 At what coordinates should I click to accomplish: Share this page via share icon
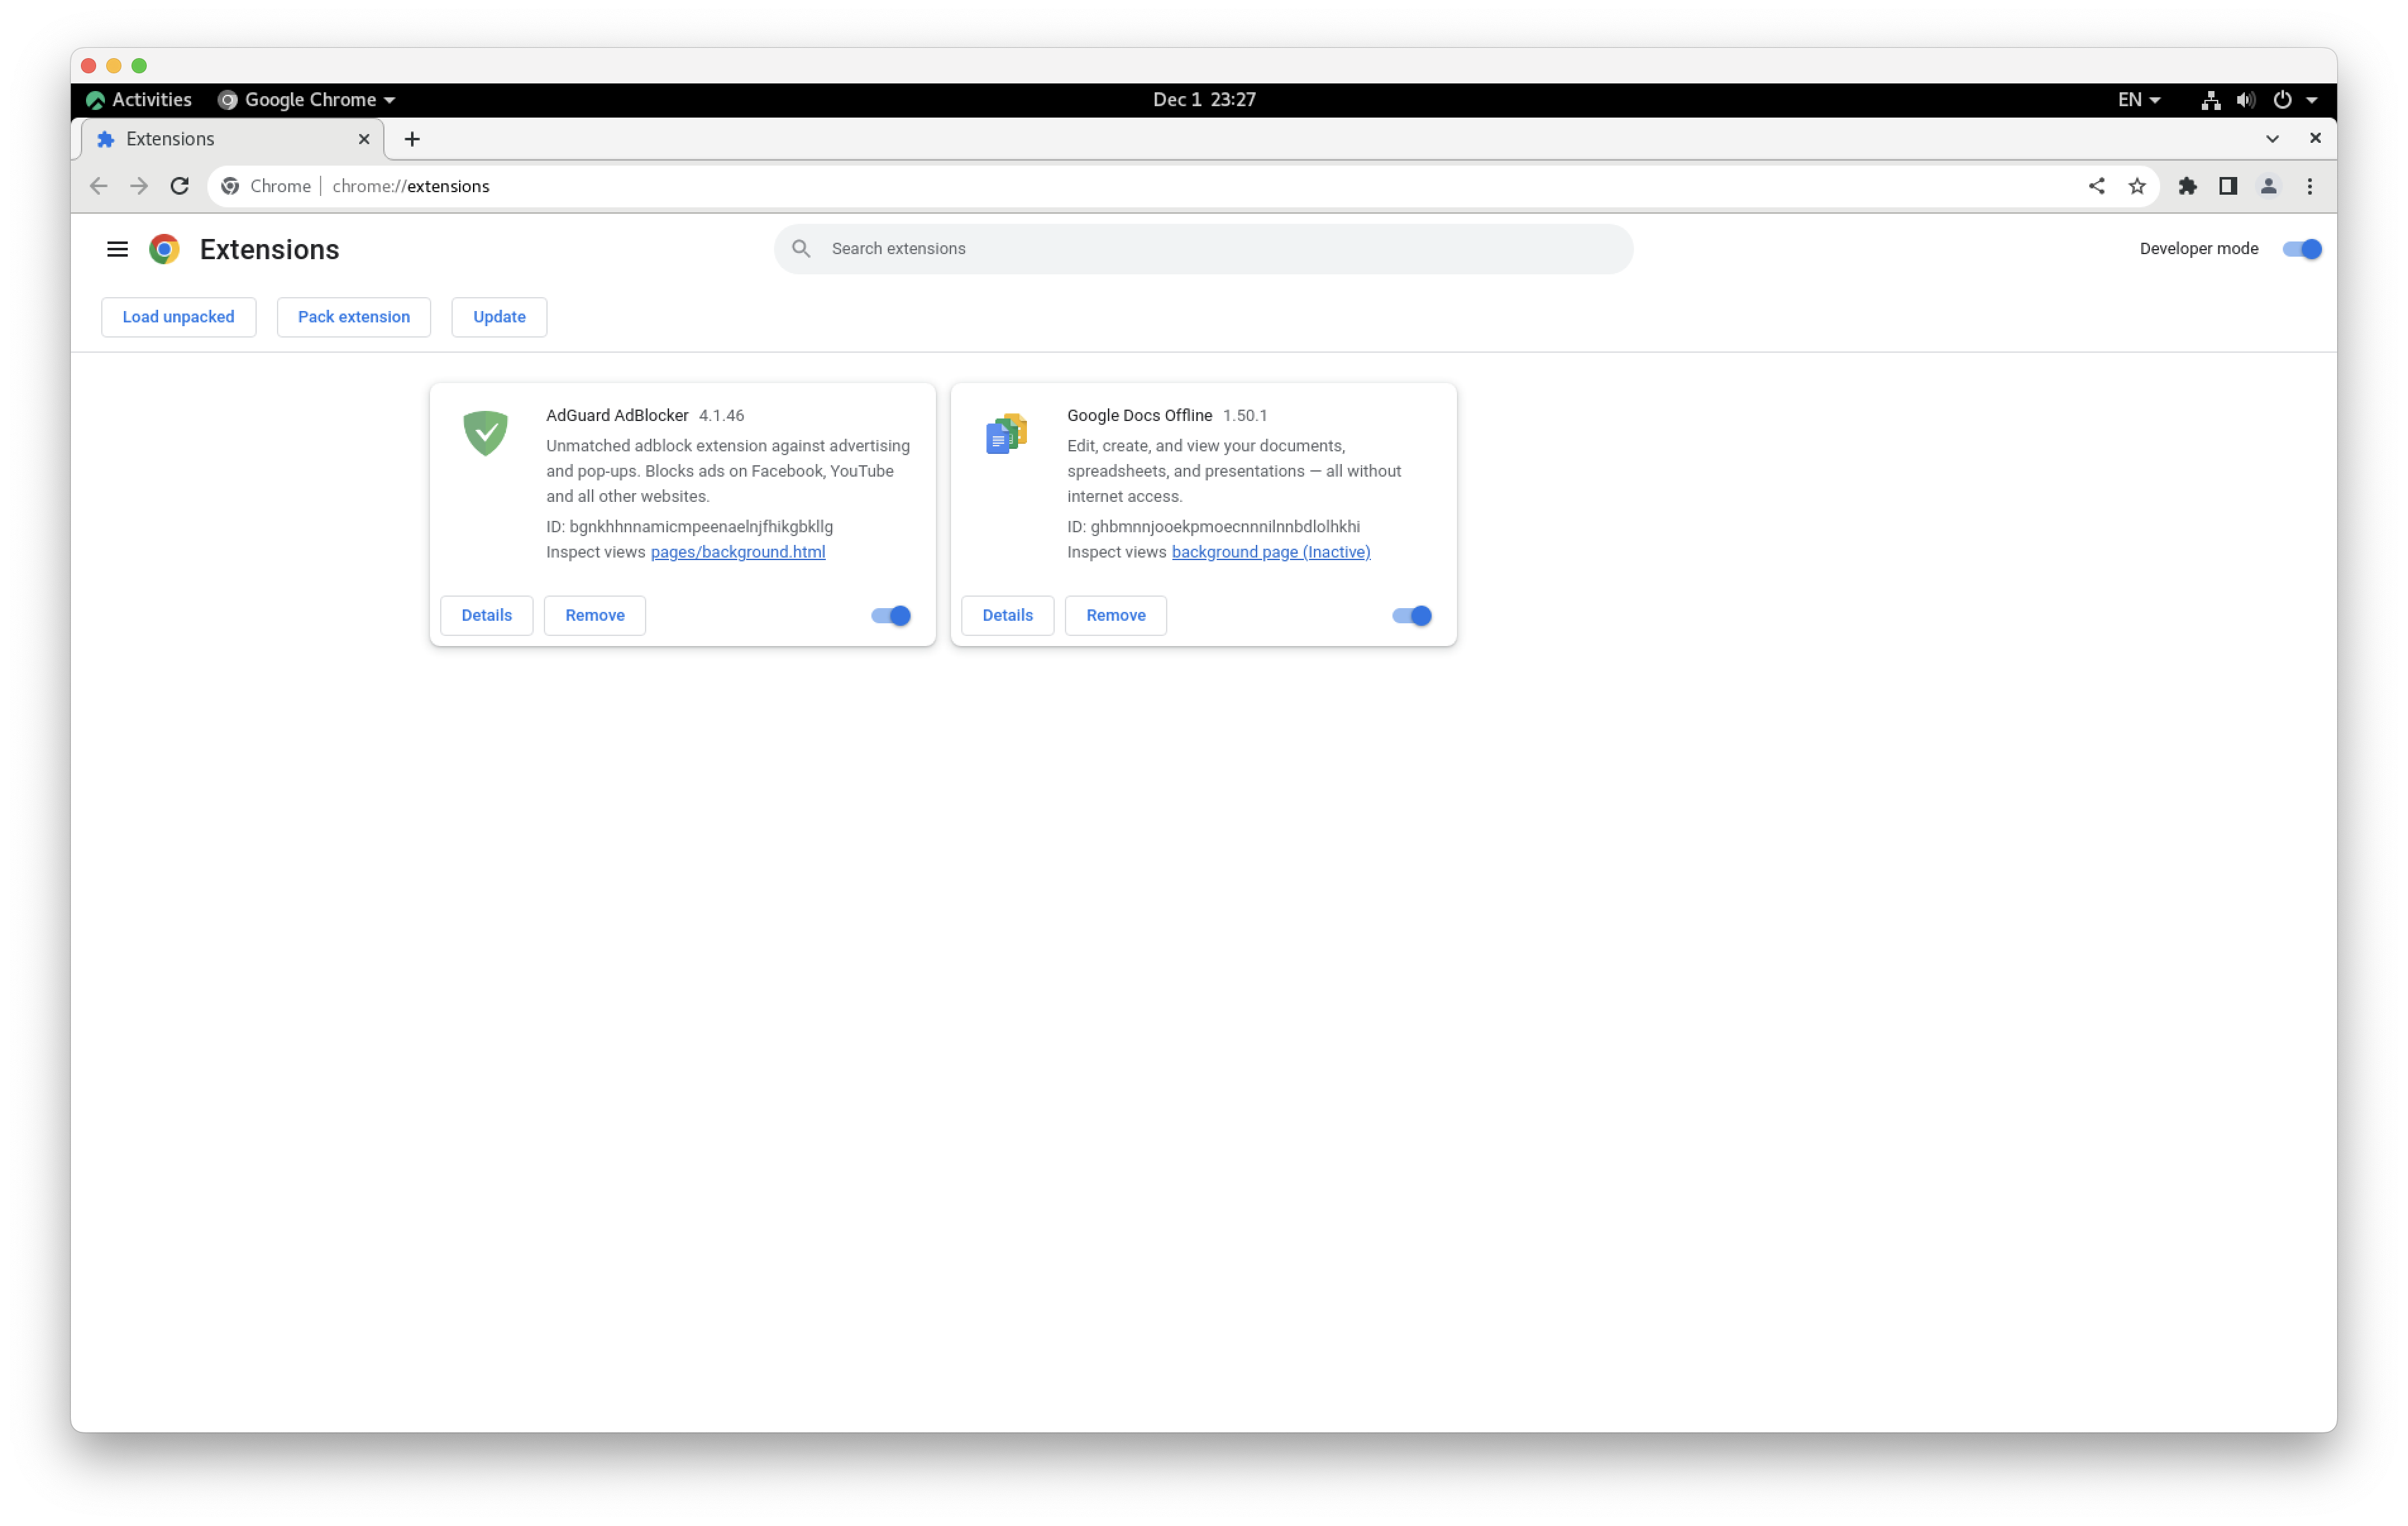pyautogui.click(x=2096, y=186)
